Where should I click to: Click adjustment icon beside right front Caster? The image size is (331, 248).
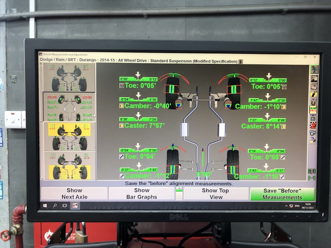[284, 126]
